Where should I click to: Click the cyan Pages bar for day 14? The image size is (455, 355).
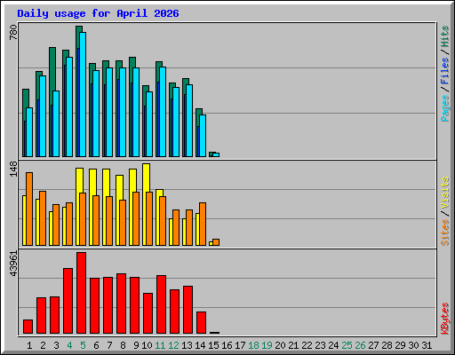[203, 136]
